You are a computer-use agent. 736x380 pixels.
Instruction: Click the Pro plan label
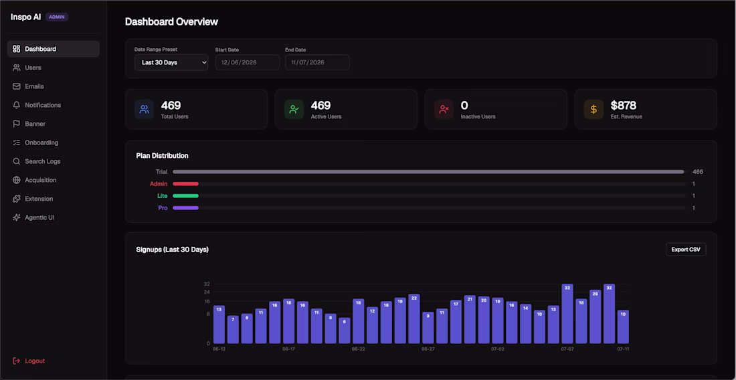click(x=163, y=208)
